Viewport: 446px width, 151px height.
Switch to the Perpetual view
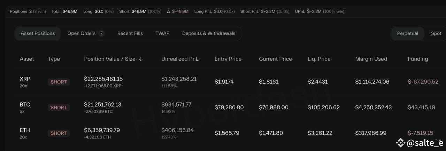tap(407, 33)
